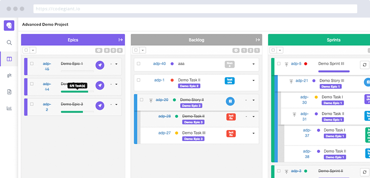
Task: Click the rocket icon on adp-14 epic
Action: click(100, 85)
